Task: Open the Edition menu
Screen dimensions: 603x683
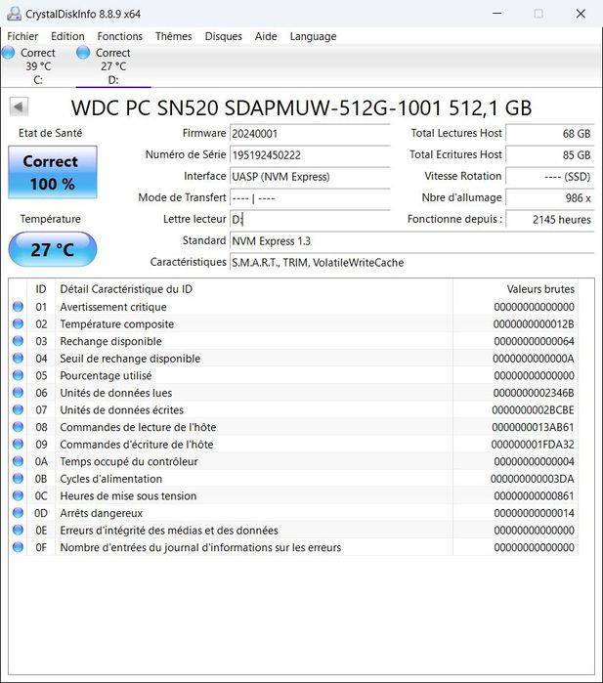Action: pyautogui.click(x=67, y=36)
